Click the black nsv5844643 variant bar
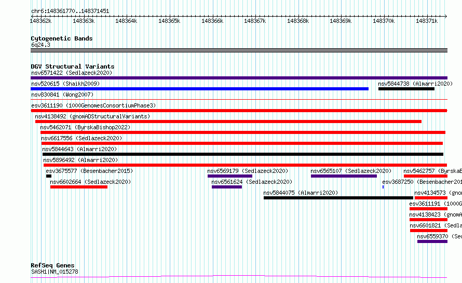 coord(243,154)
